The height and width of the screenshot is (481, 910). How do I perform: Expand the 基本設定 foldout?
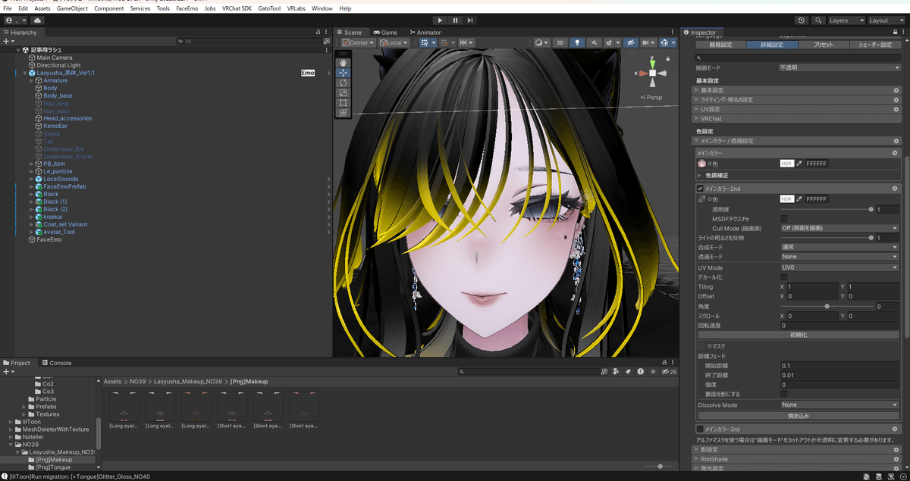pyautogui.click(x=798, y=90)
